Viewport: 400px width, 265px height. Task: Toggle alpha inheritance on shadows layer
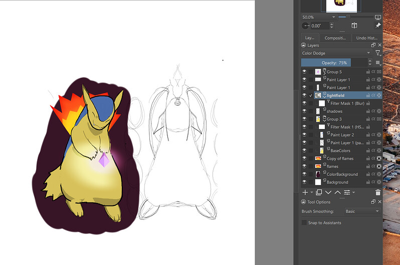click(x=373, y=111)
